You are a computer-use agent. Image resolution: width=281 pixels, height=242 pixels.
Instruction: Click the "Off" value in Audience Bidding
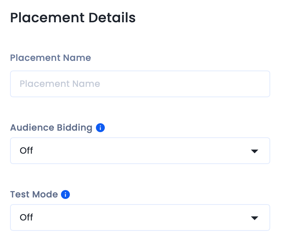pos(26,151)
